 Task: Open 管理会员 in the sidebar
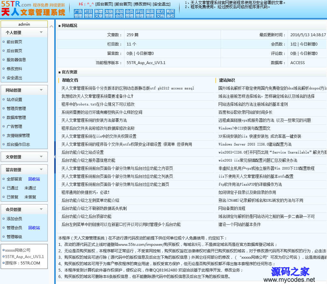click(x=14, y=228)
